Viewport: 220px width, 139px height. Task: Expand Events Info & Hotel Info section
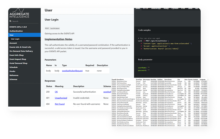coord(20,47)
